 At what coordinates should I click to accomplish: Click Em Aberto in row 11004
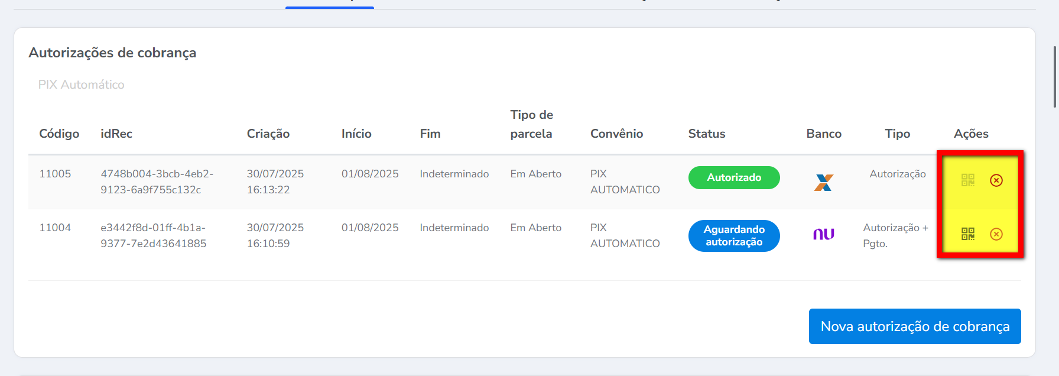(536, 228)
